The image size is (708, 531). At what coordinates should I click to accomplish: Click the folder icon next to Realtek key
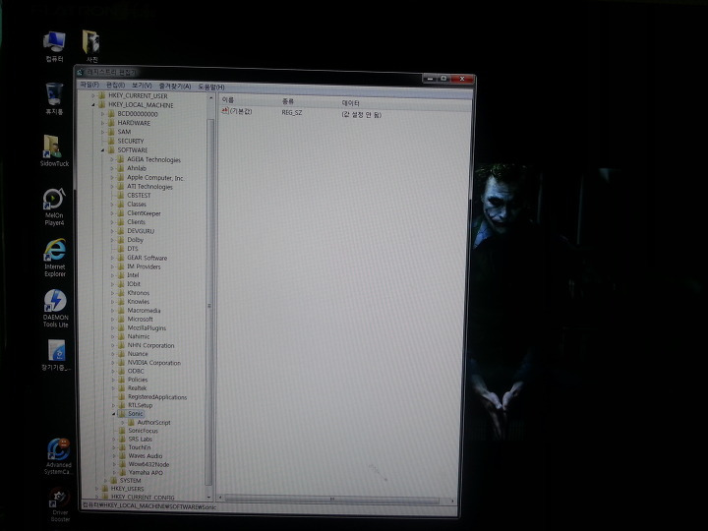point(121,387)
